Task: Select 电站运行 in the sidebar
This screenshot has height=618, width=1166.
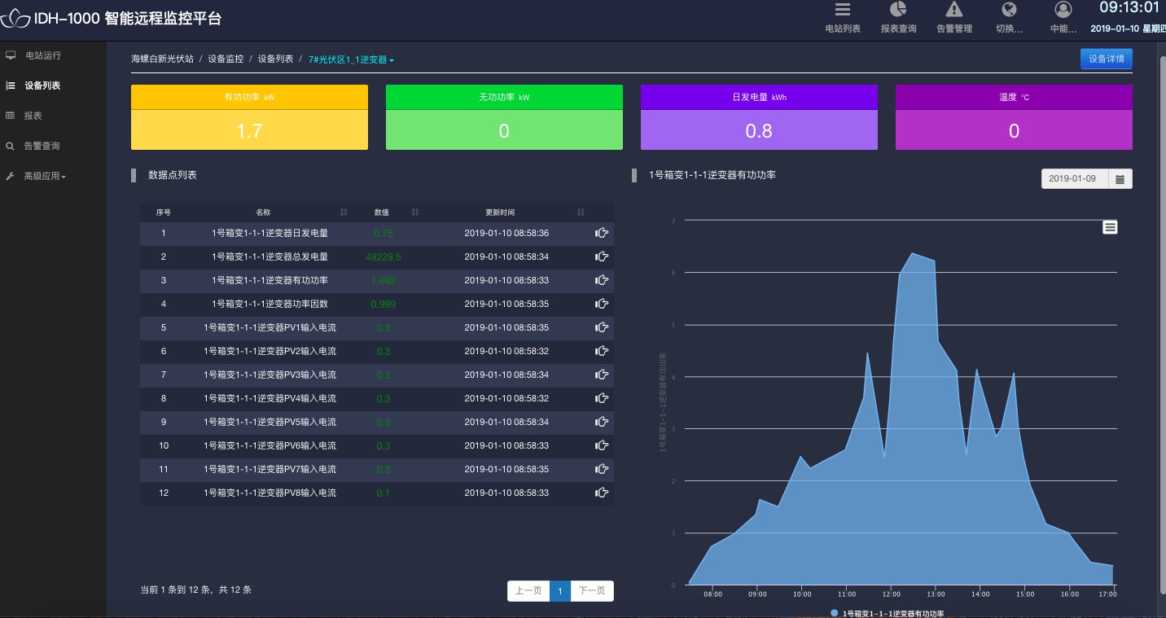Action: tap(42, 55)
